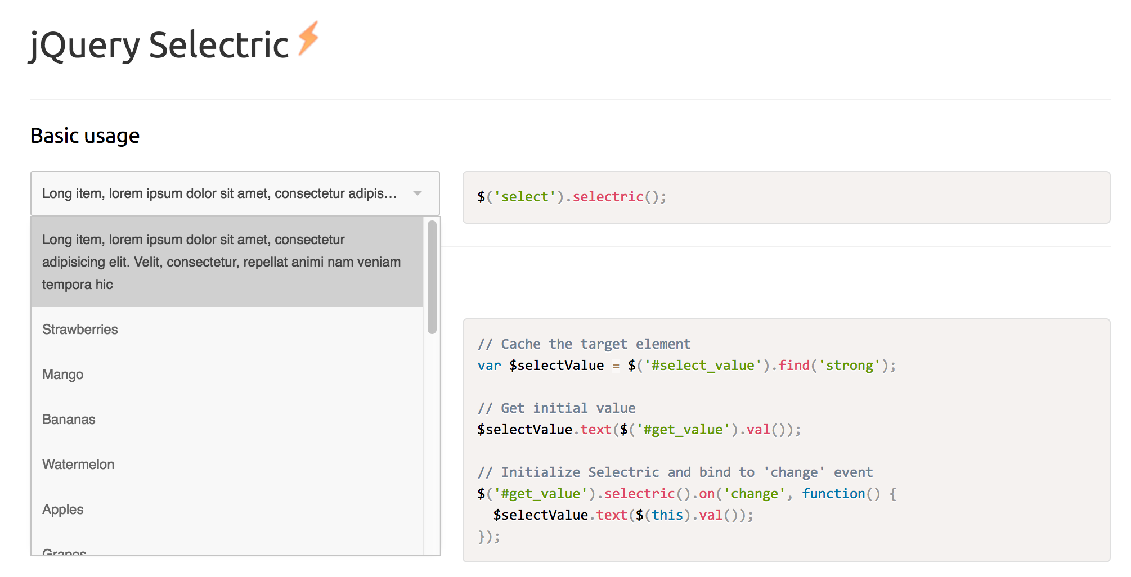The width and height of the screenshot is (1131, 577).
Task: Click the lightning bolt icon beside the title
Action: click(308, 38)
